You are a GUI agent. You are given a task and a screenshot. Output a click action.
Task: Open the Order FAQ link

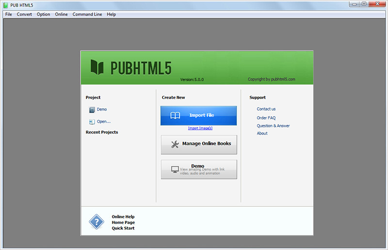pos(266,117)
